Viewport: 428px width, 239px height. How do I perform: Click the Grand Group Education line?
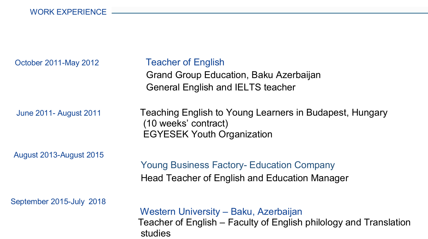click(x=233, y=75)
